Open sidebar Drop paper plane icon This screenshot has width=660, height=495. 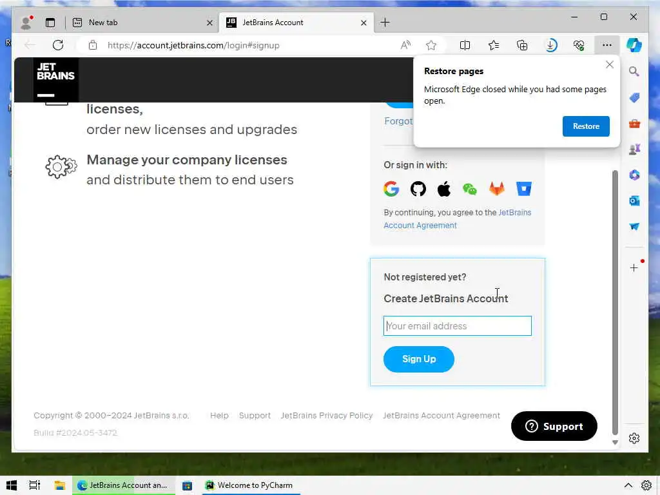[x=634, y=226]
